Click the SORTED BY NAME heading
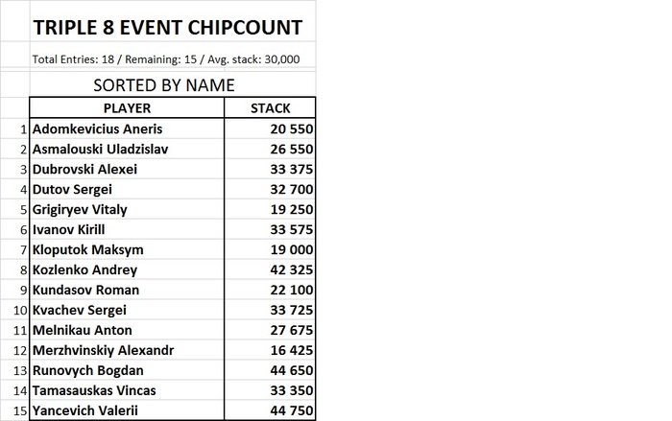The width and height of the screenshot is (672, 421). 163,85
